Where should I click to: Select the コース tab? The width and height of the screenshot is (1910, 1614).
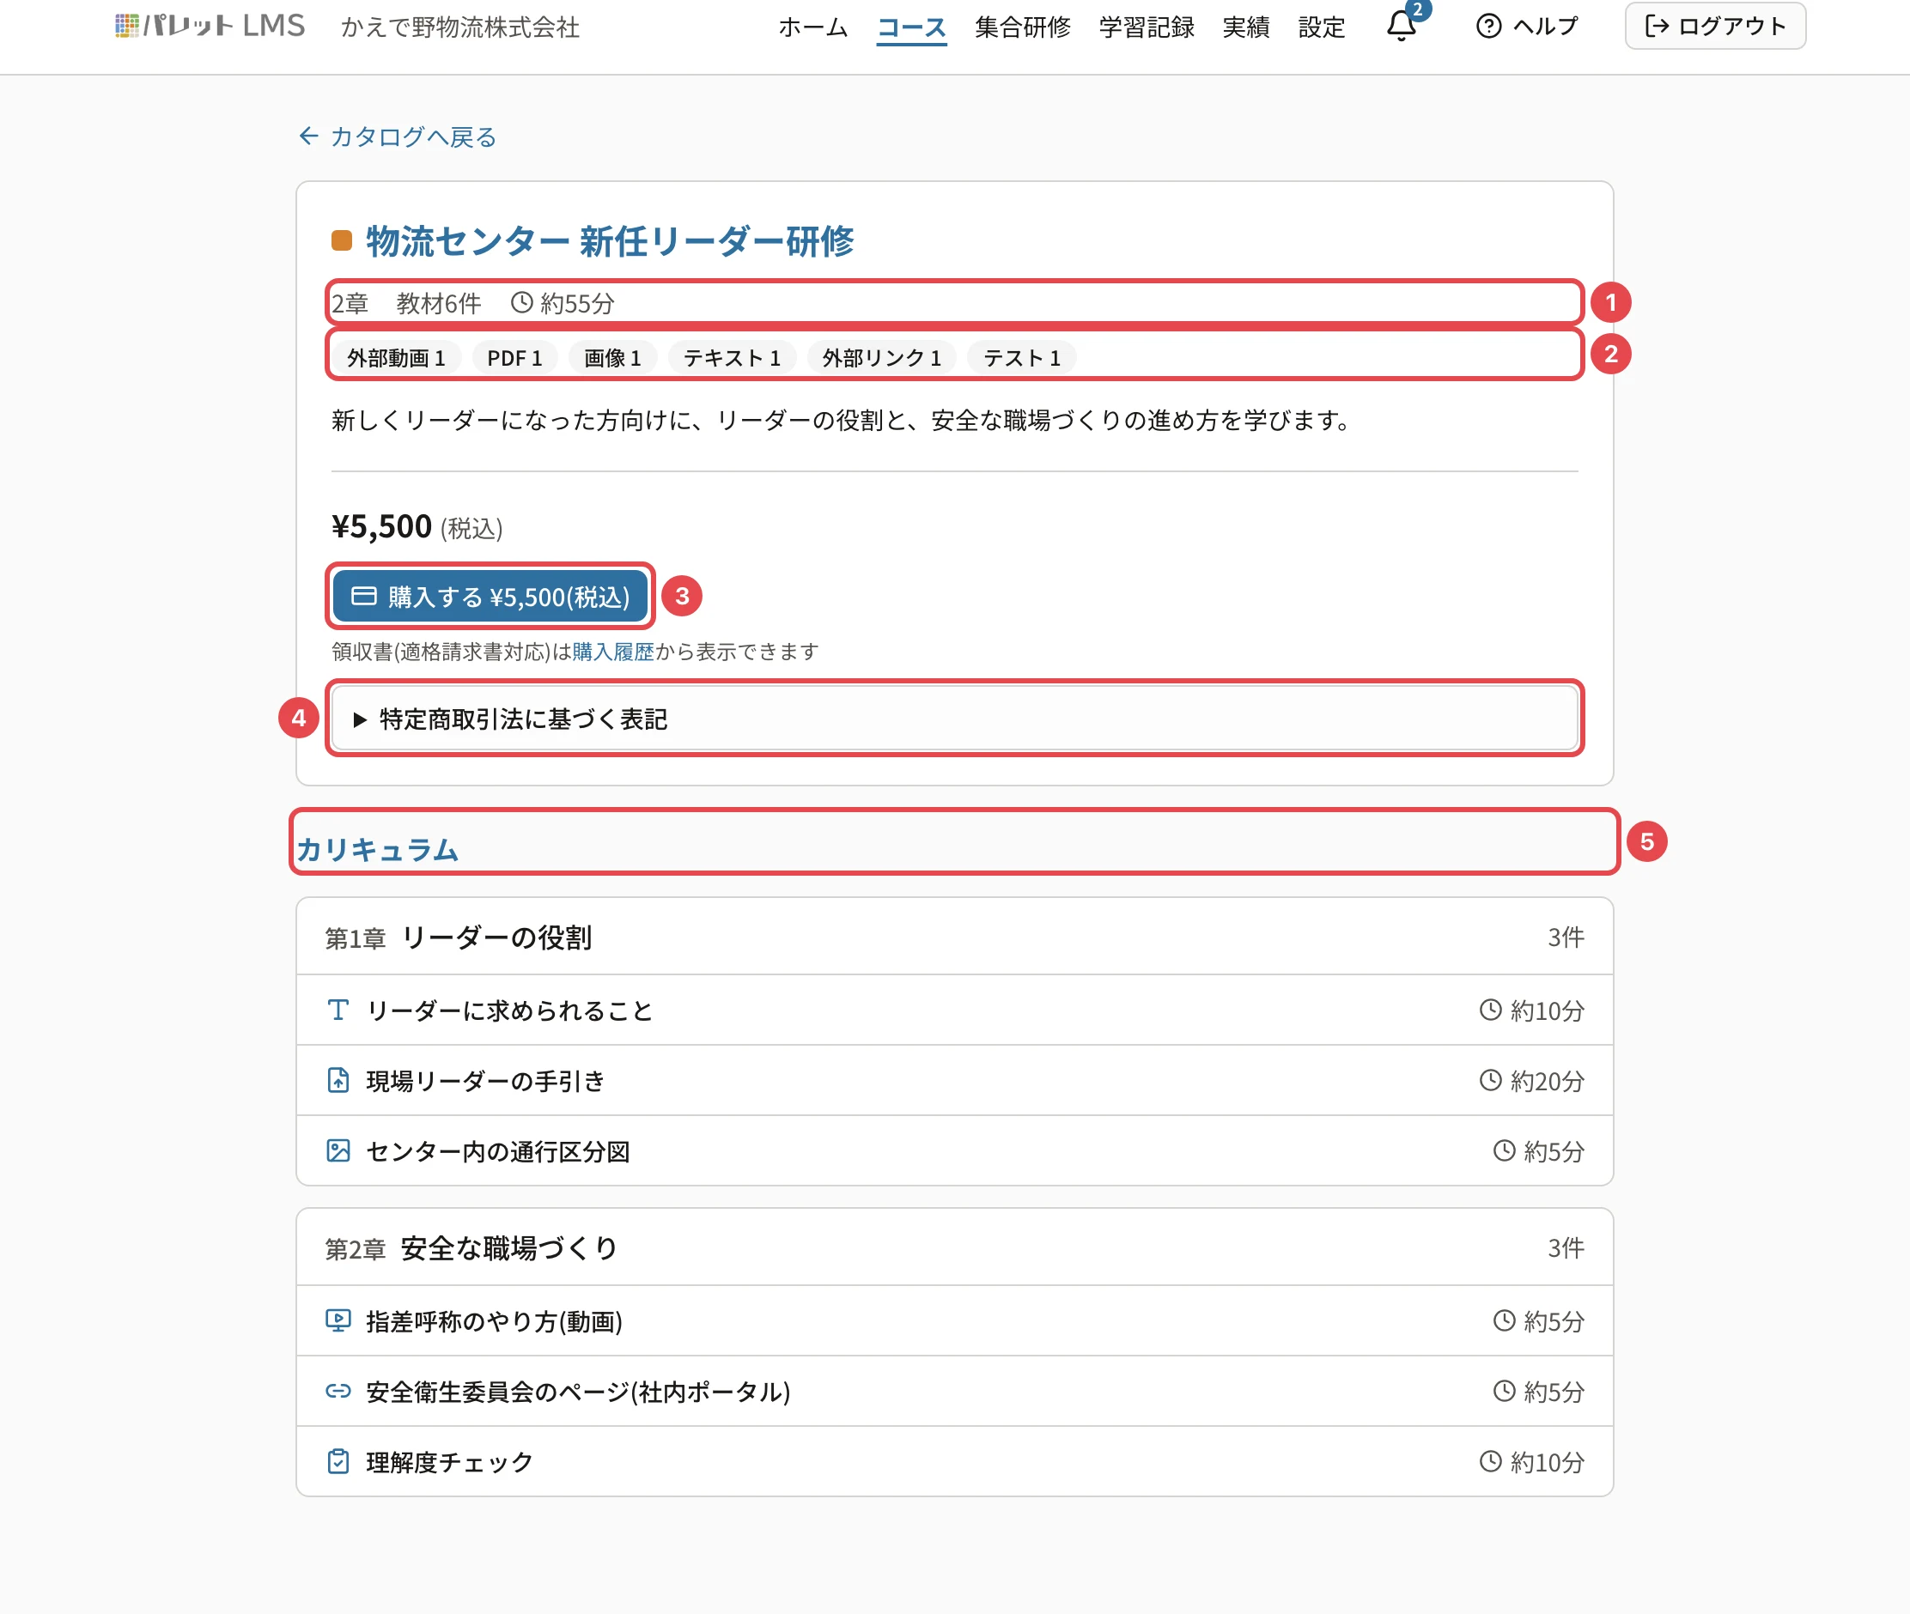(x=911, y=27)
